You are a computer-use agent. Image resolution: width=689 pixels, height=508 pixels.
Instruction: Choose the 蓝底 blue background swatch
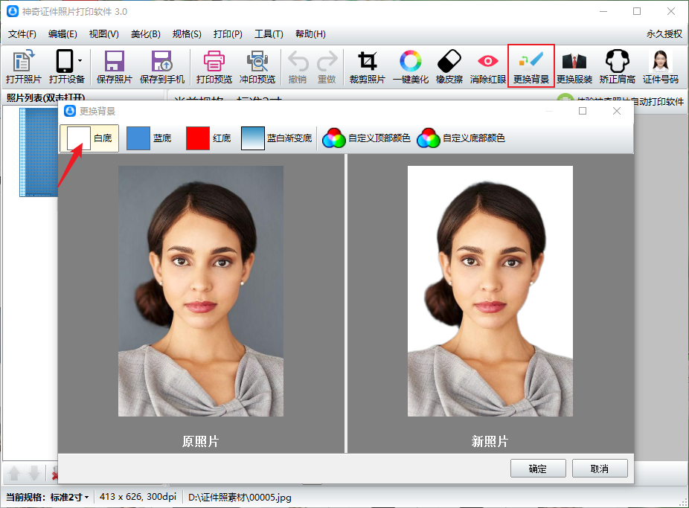pos(138,138)
